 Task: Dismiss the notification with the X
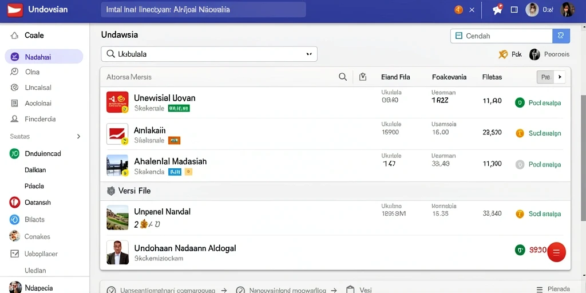click(x=472, y=10)
